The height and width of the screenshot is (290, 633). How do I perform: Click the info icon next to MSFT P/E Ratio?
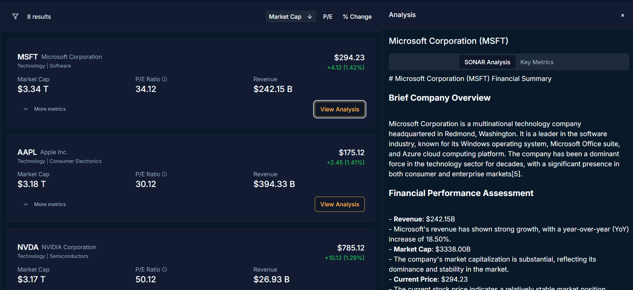165,79
